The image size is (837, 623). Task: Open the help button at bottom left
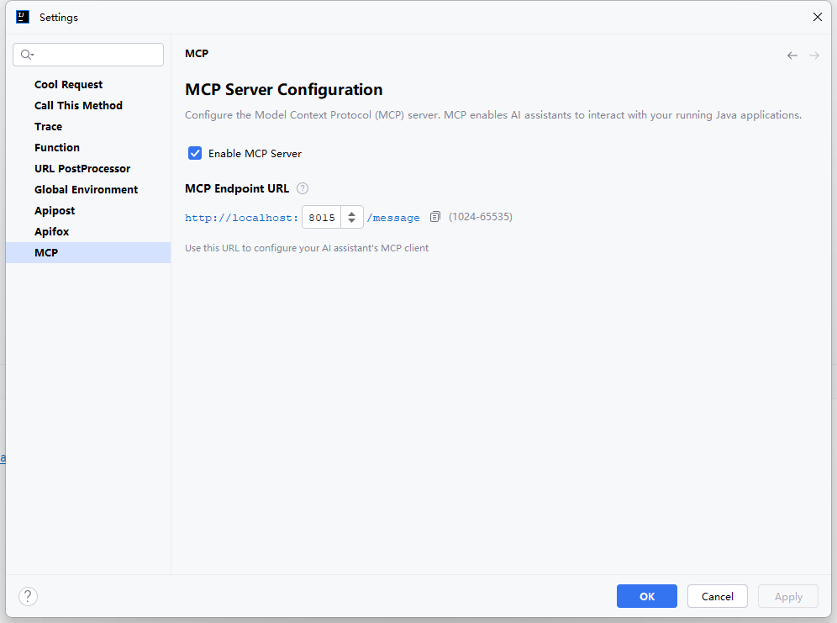[x=28, y=596]
